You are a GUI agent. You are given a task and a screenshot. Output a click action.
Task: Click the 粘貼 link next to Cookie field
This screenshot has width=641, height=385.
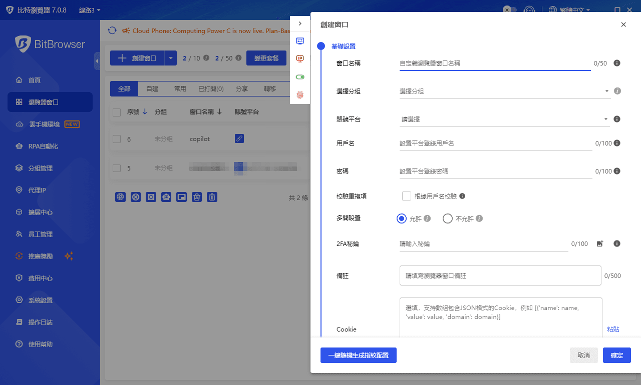[x=612, y=329]
